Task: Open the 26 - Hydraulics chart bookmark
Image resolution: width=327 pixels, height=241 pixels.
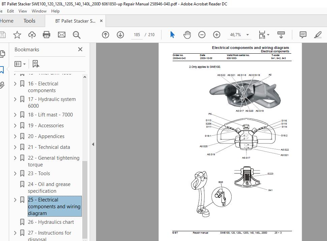Action: [x=51, y=222]
